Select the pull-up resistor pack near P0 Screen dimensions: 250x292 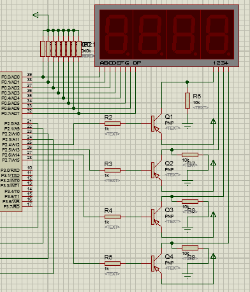pyautogui.click(x=61, y=49)
